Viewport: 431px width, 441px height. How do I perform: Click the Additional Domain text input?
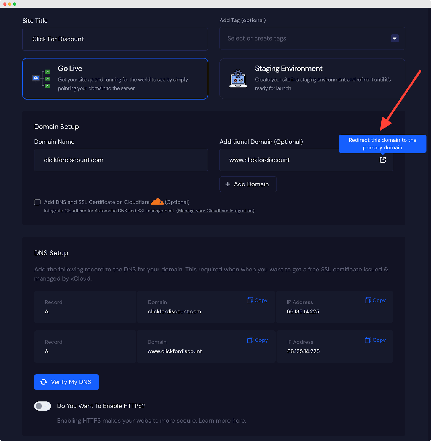[298, 160]
